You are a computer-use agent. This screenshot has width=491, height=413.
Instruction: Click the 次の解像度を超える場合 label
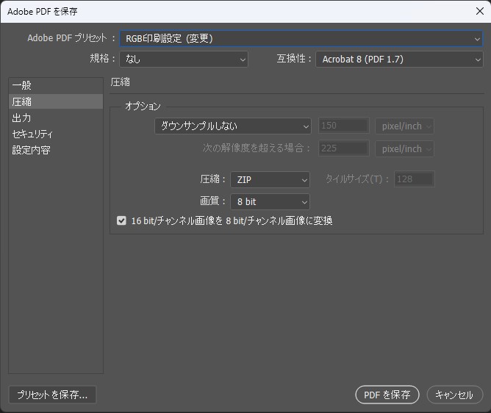256,148
